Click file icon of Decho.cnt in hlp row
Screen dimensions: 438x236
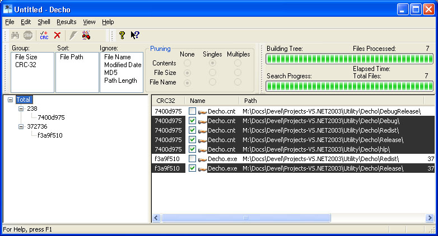pyautogui.click(x=202, y=150)
